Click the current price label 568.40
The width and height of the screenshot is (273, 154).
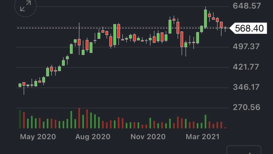pyautogui.click(x=249, y=28)
